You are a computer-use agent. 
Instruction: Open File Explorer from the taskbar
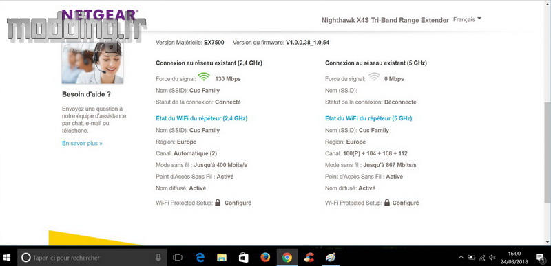click(x=221, y=258)
